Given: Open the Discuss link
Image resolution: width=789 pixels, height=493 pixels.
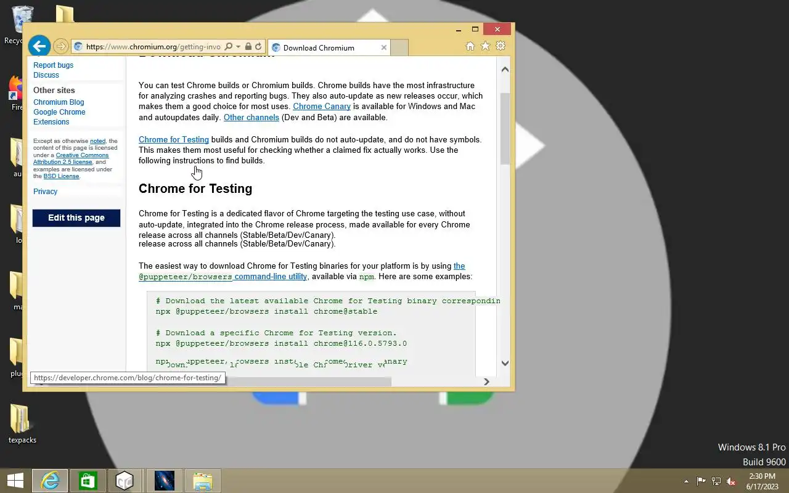Looking at the screenshot, I should tap(46, 75).
